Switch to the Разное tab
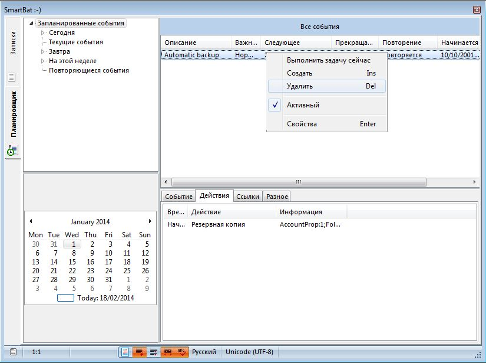The height and width of the screenshot is (363, 486). (277, 197)
